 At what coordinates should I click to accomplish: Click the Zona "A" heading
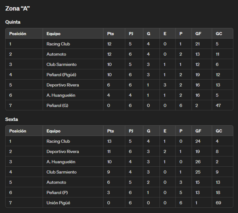[x=18, y=9]
